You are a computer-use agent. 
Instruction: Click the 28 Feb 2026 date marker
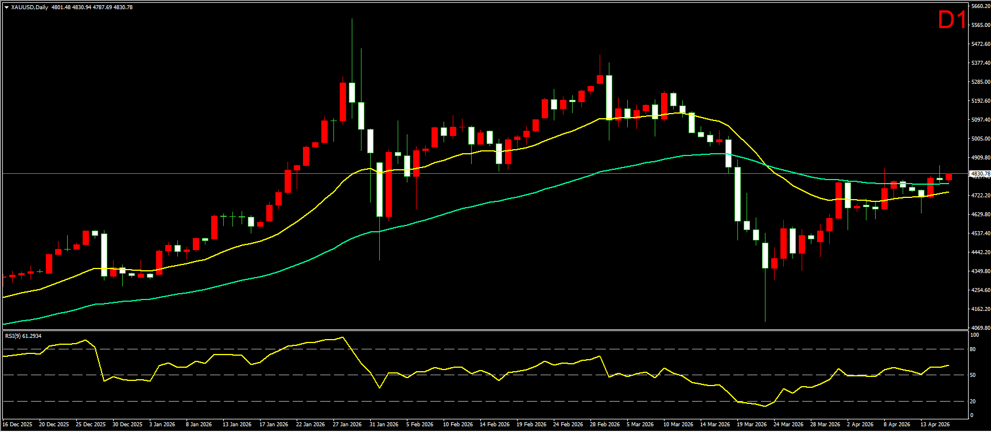[x=605, y=425]
